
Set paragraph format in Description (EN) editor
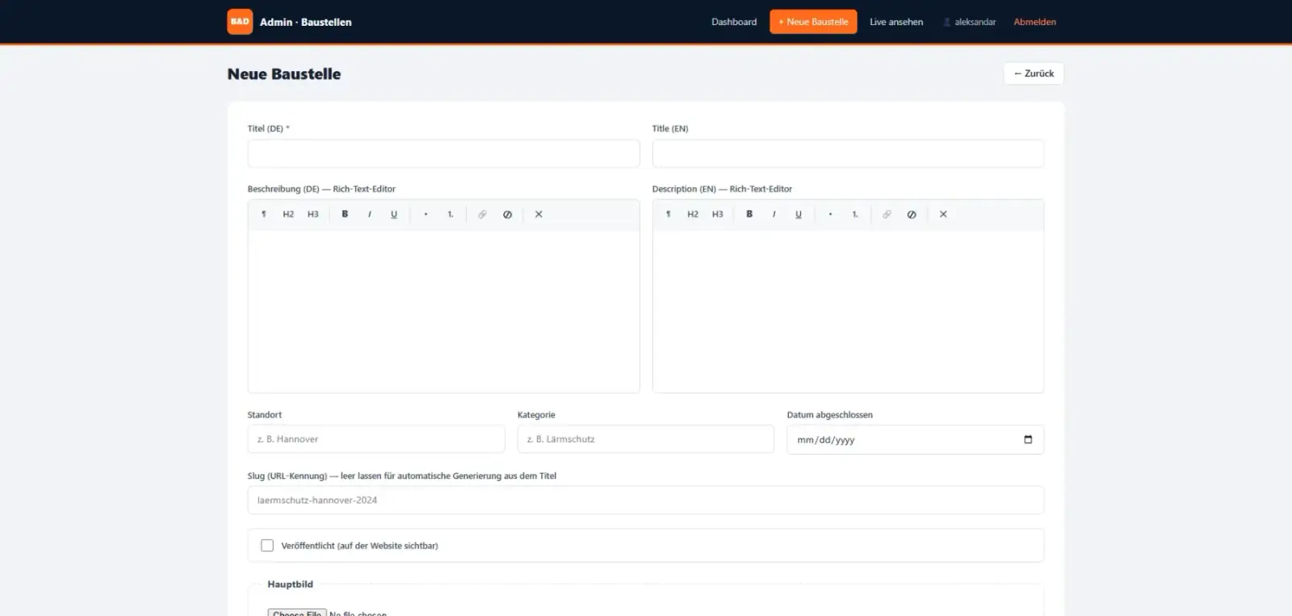tap(668, 215)
